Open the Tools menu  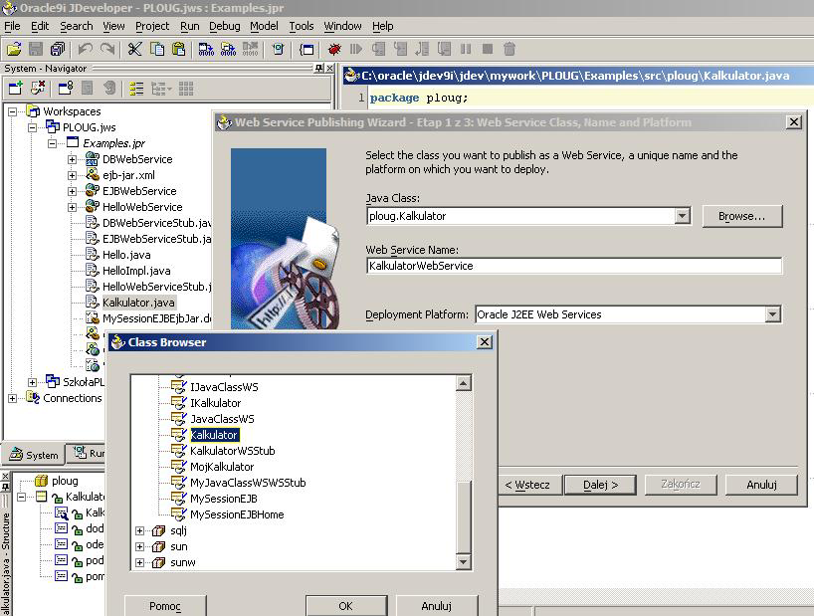[x=302, y=26]
